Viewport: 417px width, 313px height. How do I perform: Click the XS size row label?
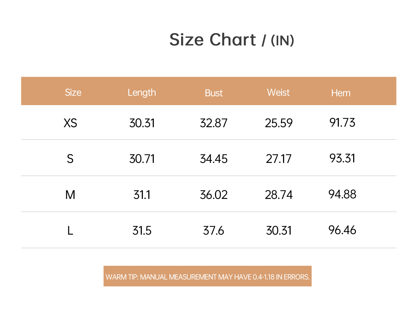click(x=70, y=123)
